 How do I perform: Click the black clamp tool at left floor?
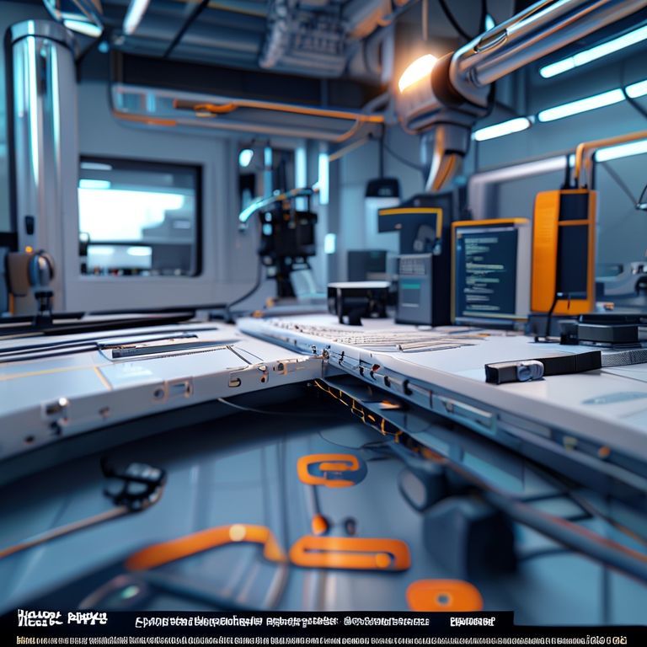[133, 486]
